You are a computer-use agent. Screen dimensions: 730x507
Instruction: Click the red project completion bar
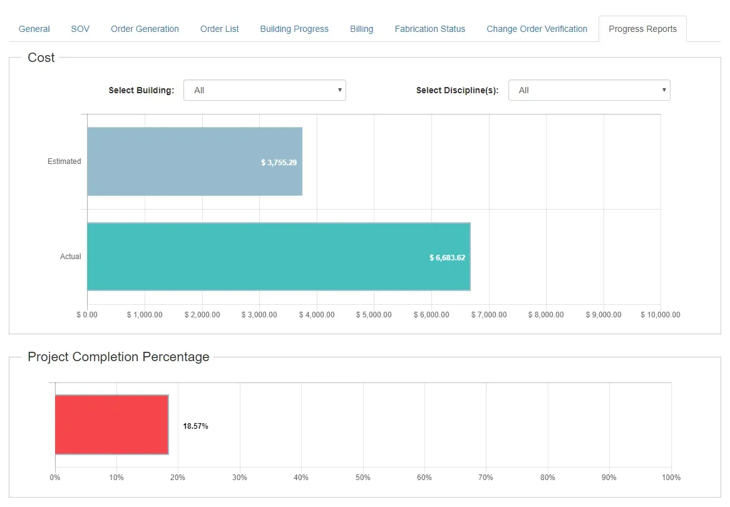(x=111, y=424)
